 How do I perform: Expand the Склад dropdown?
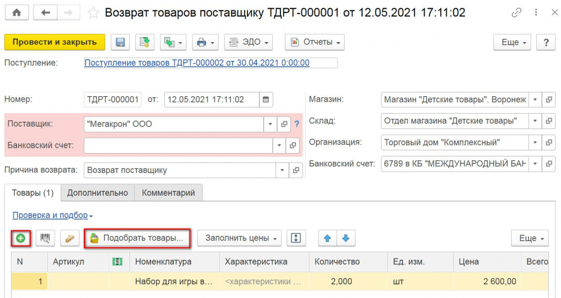pos(535,121)
